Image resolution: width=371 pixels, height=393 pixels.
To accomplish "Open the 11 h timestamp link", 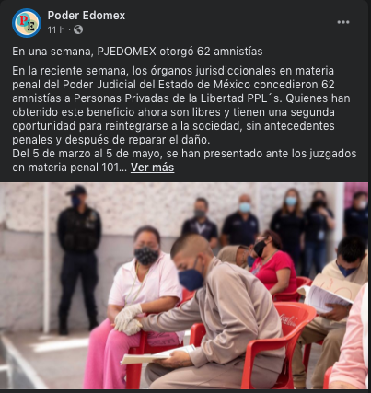I will pyautogui.click(x=56, y=29).
